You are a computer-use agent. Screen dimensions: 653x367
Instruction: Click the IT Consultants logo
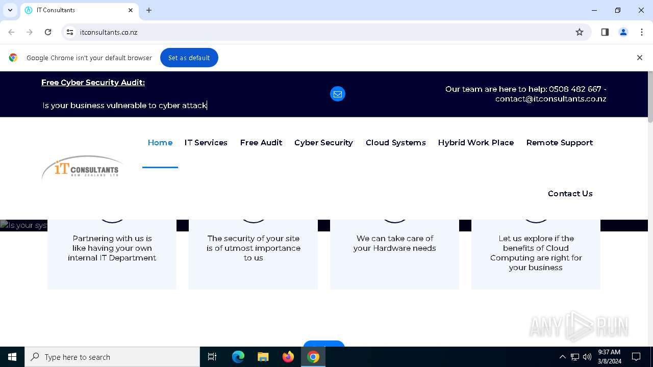click(82, 168)
